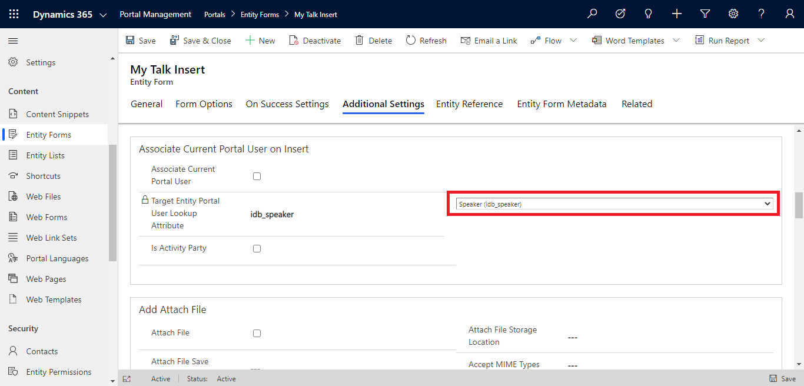Open the Target Entity Portal User Lookup Attribute dropdown
This screenshot has width=804, height=386.
point(612,203)
